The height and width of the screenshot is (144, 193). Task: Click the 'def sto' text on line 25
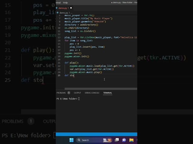[x=69, y=75]
